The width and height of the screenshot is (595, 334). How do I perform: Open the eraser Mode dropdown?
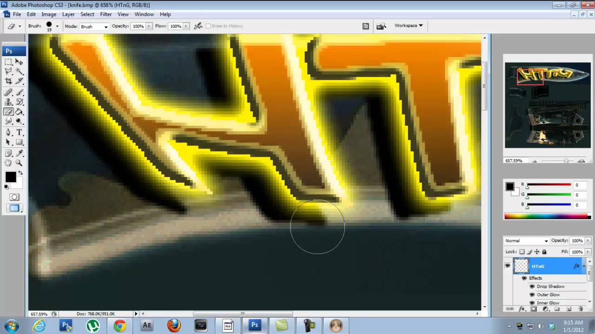[94, 26]
